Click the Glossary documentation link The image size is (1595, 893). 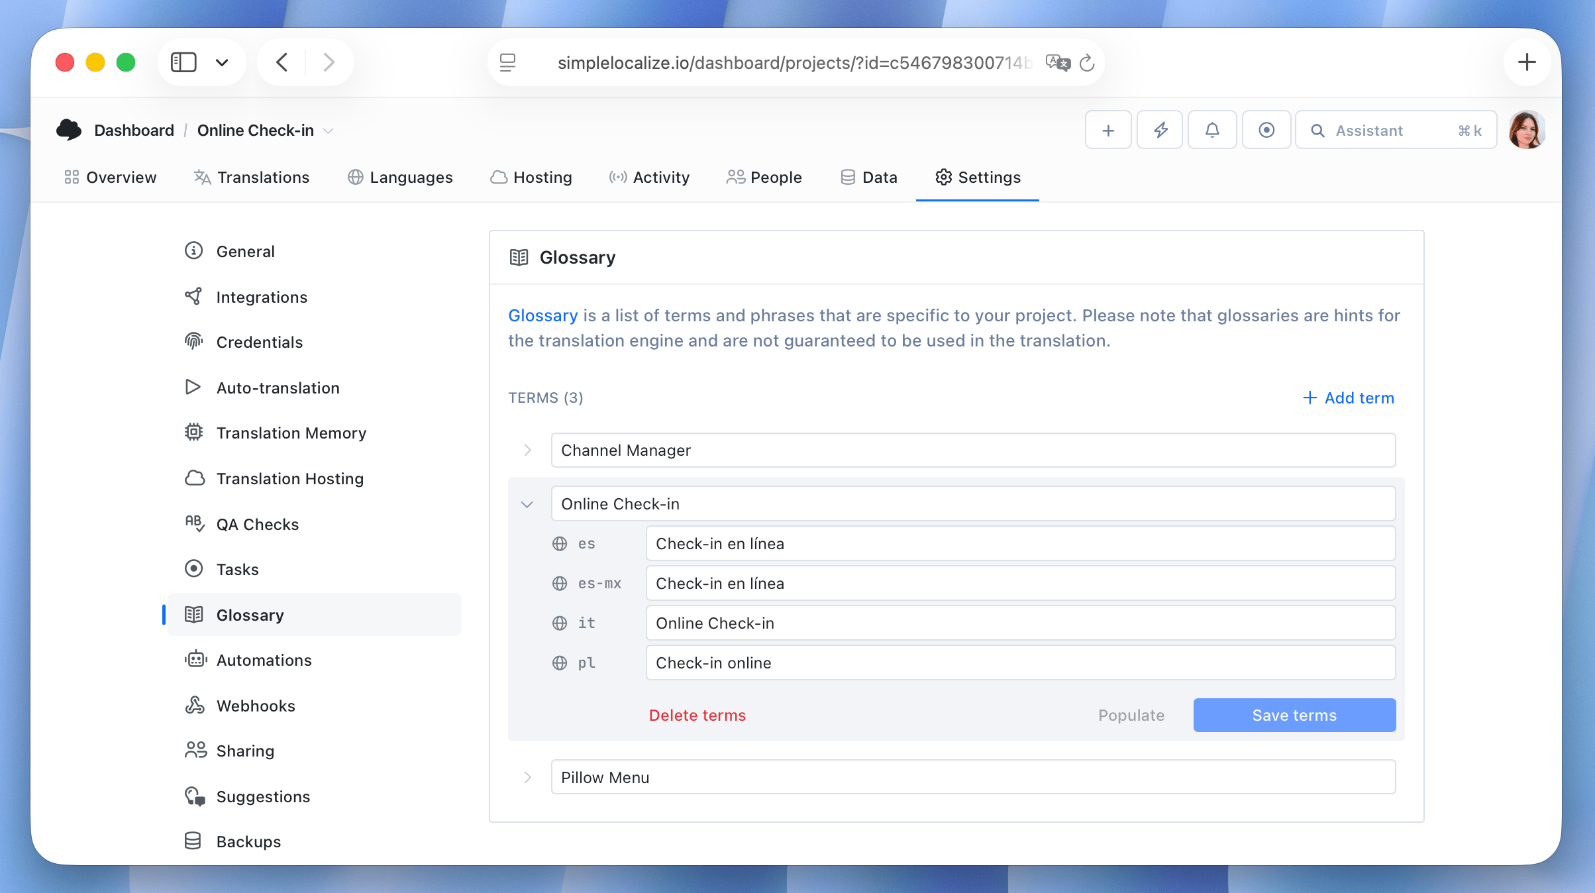[x=542, y=315]
